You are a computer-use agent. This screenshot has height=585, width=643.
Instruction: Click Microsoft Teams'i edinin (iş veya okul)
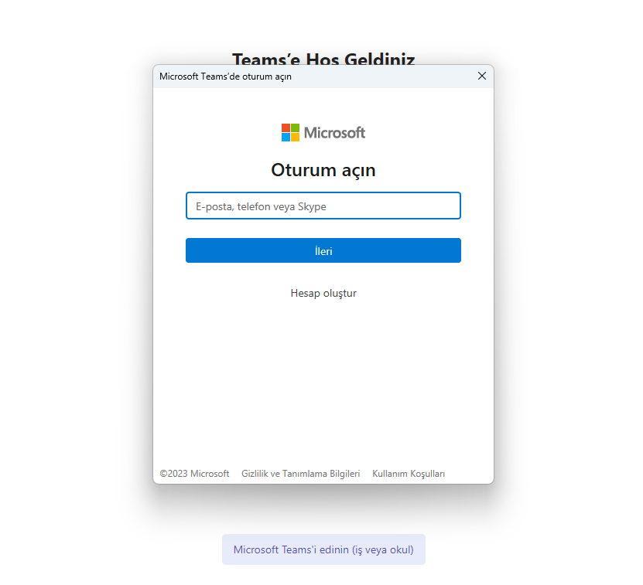(x=323, y=549)
